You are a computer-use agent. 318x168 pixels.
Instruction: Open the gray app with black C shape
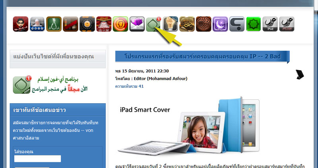coord(237,24)
